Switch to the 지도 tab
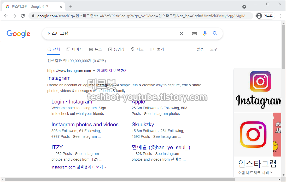Screen dimensions: 286x182 pos(137,49)
